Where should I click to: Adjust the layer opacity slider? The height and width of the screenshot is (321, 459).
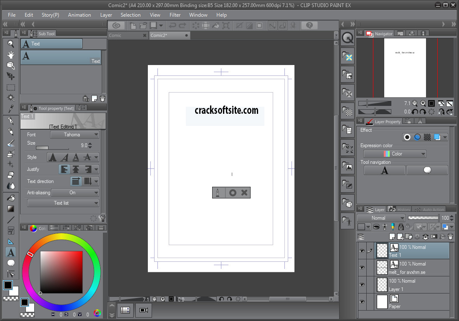[x=423, y=218]
